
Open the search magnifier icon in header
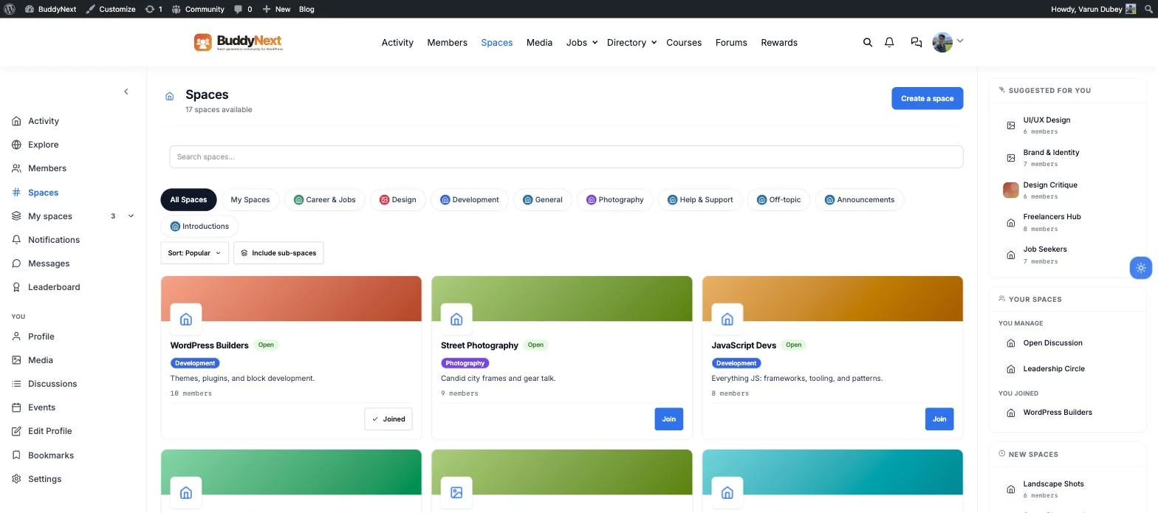tap(868, 43)
